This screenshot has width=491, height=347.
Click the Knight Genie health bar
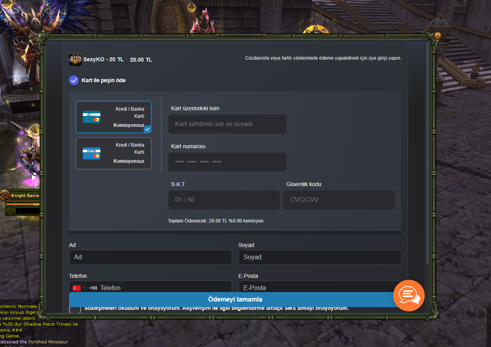click(22, 204)
